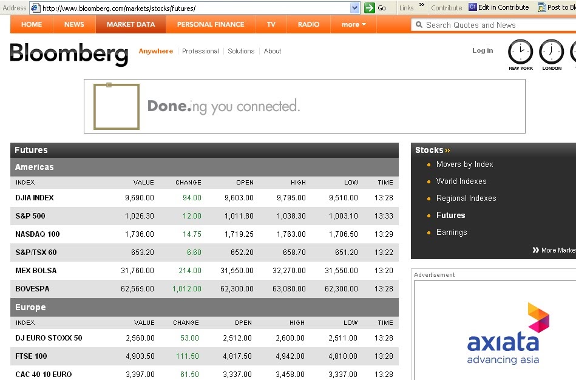Open the address bar dropdown arrow
Image resolution: width=576 pixels, height=380 pixels.
pos(354,8)
